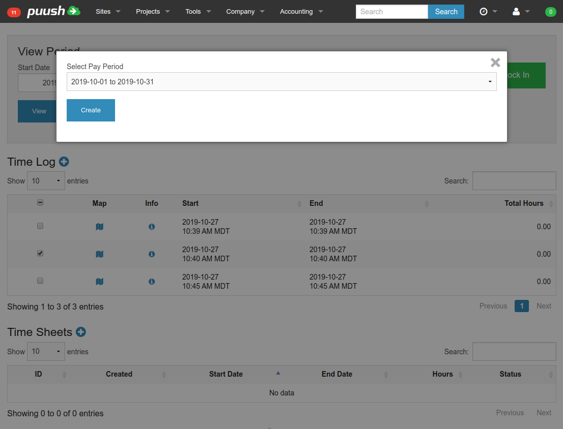Uncheck the 10:40 AM time log checkbox
Viewport: 563px width, 429px height.
[x=40, y=253]
